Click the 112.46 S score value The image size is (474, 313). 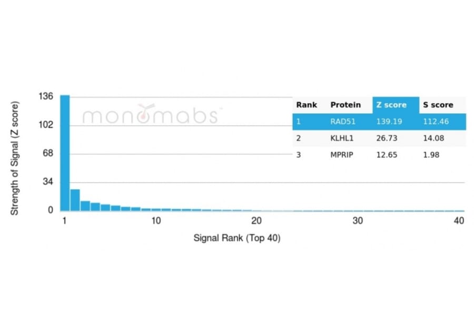click(x=437, y=121)
